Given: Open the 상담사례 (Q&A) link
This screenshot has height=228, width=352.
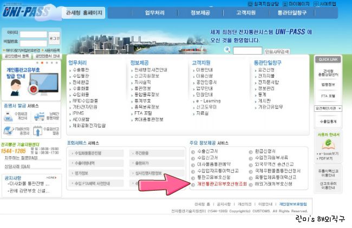Looking at the screenshot, I should point(17,166).
